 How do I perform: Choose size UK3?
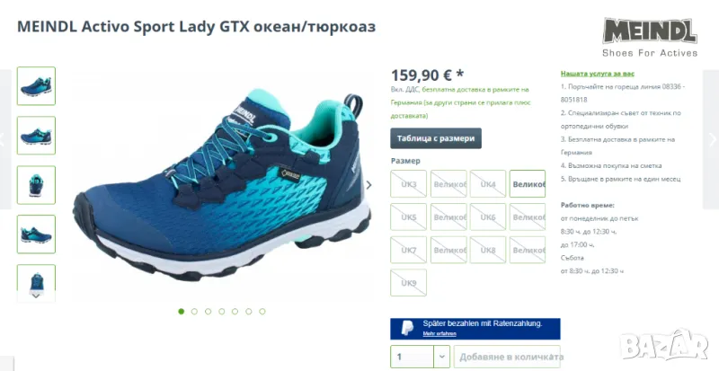tap(409, 184)
